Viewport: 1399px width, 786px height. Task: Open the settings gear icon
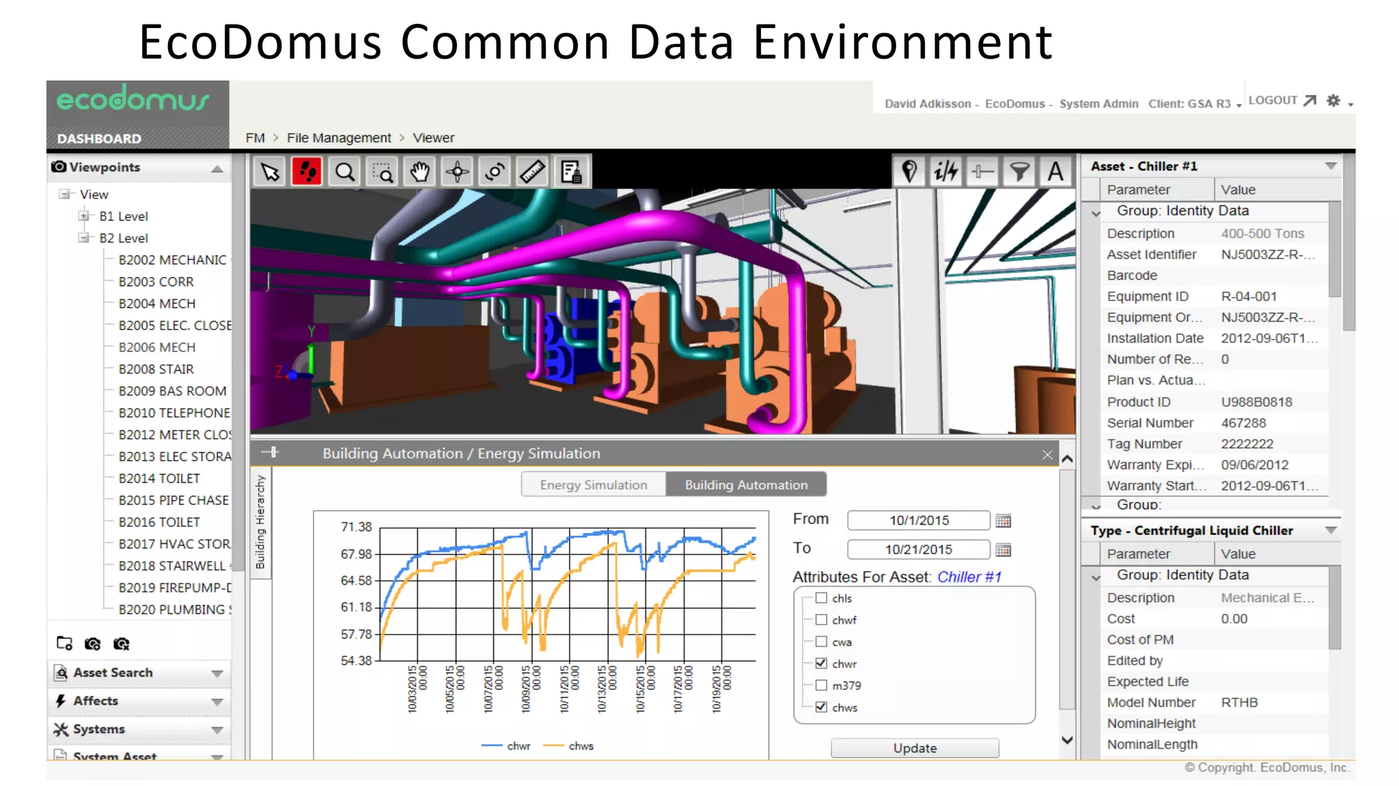[1333, 100]
